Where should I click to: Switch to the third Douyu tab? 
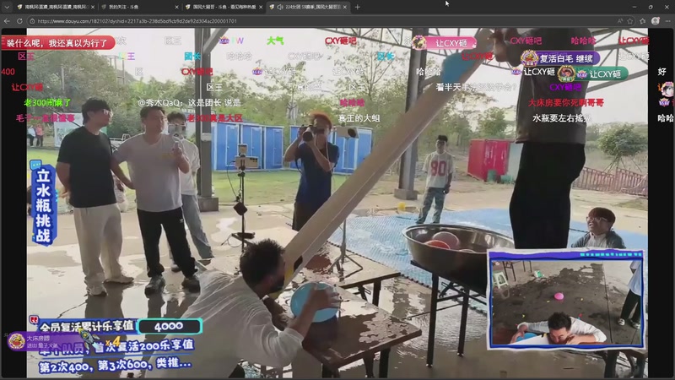coord(223,7)
